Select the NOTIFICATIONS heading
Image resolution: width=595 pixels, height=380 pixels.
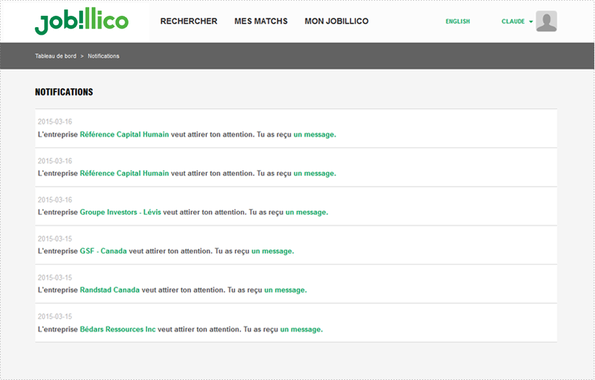pyautogui.click(x=64, y=92)
